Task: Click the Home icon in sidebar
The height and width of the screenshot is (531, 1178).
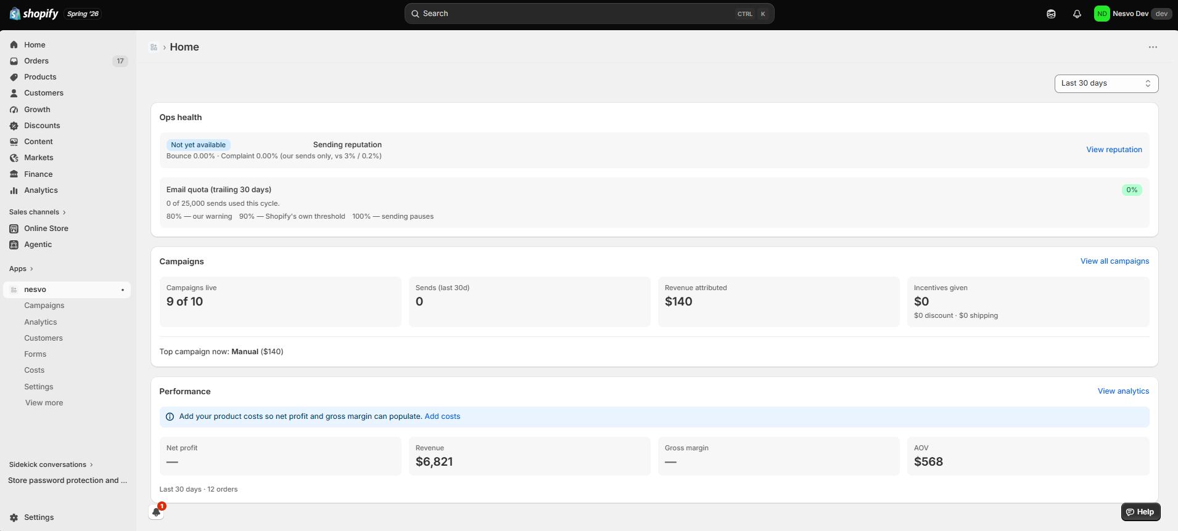Action: (x=14, y=45)
